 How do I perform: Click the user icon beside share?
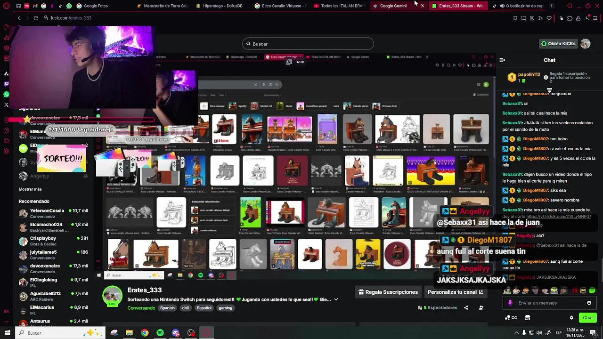pyautogui.click(x=481, y=307)
